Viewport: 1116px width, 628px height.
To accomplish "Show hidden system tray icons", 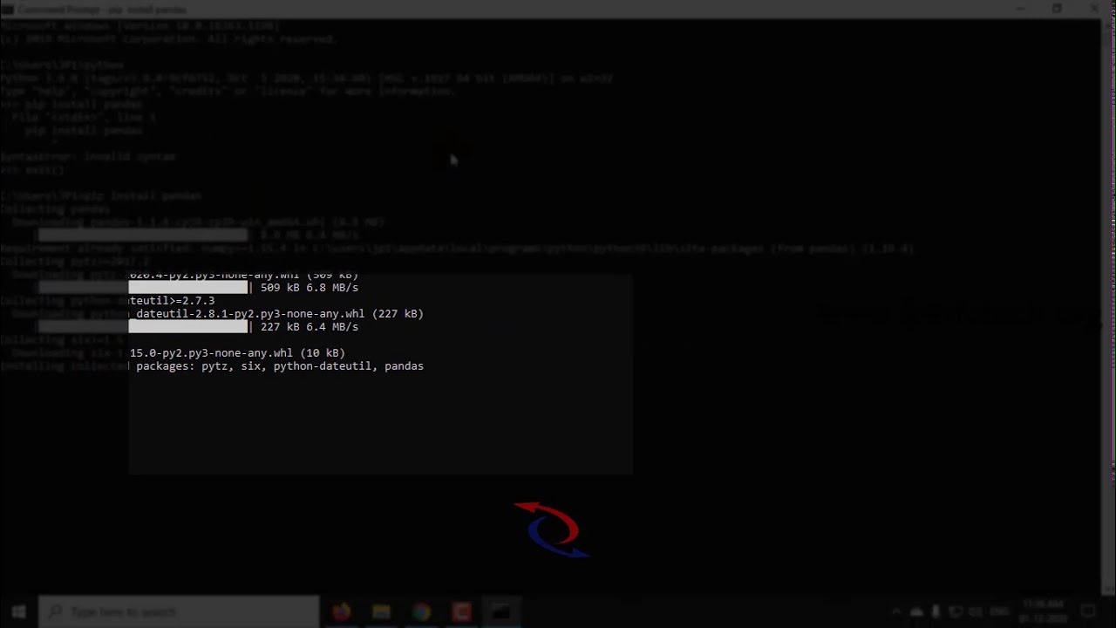I will click(895, 612).
